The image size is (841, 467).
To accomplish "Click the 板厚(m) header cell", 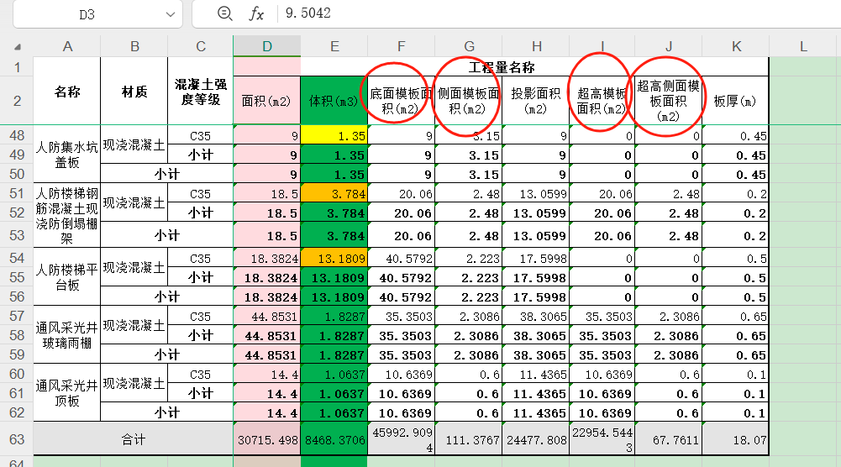I will pyautogui.click(x=736, y=101).
